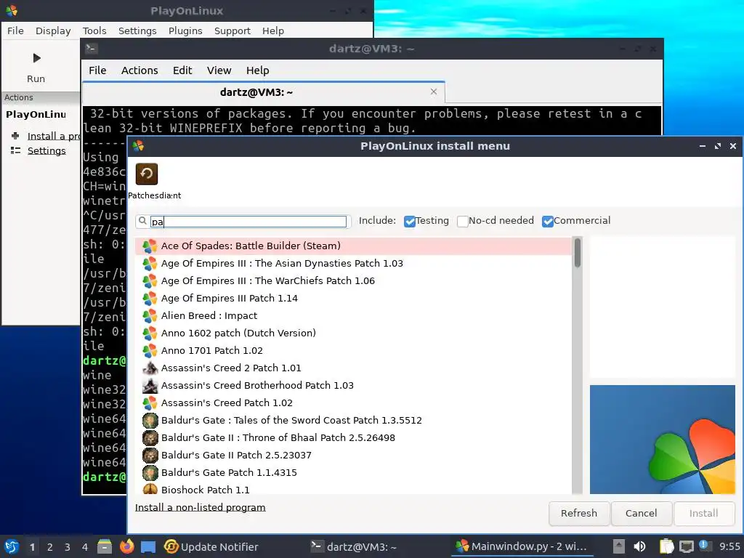This screenshot has width=744, height=558.
Task: Click the Refresh button
Action: click(x=579, y=514)
